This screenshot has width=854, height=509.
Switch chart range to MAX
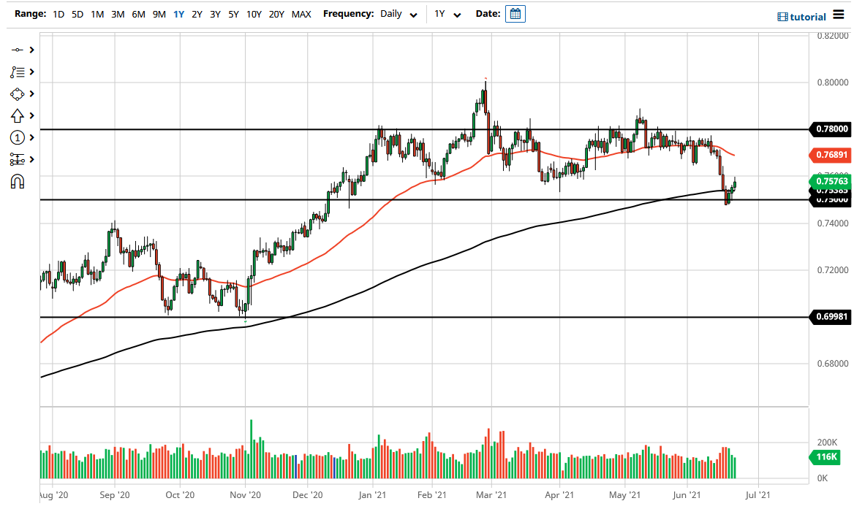pos(301,14)
